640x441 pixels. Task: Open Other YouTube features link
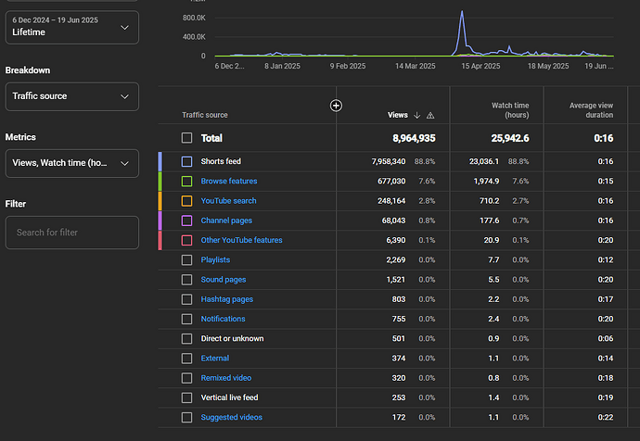click(x=241, y=240)
